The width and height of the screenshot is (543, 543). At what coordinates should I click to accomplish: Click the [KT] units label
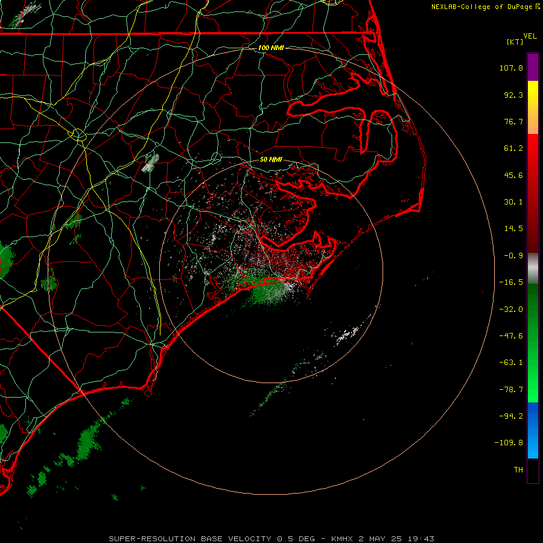click(515, 42)
